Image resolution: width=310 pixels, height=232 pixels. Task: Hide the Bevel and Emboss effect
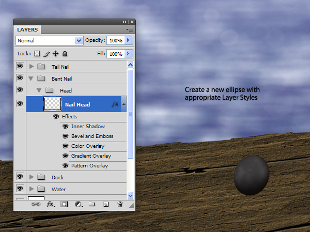click(66, 136)
